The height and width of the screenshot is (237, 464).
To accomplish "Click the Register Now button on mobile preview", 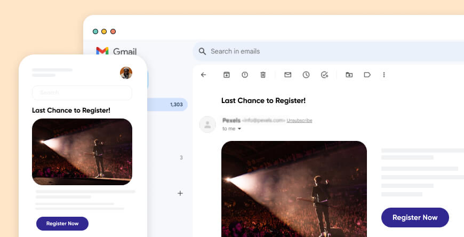I will tap(62, 223).
